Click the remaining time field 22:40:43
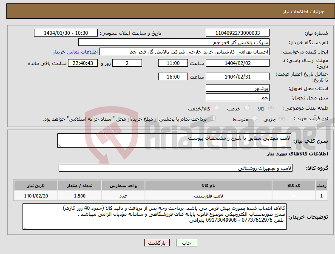Image resolution: width=335 pixels, height=254 pixels. click(x=83, y=63)
